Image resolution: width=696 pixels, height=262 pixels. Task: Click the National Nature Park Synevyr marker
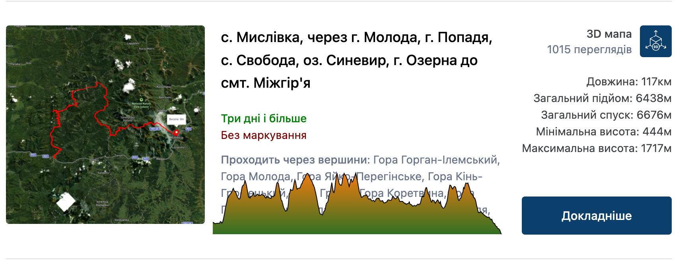click(x=141, y=100)
